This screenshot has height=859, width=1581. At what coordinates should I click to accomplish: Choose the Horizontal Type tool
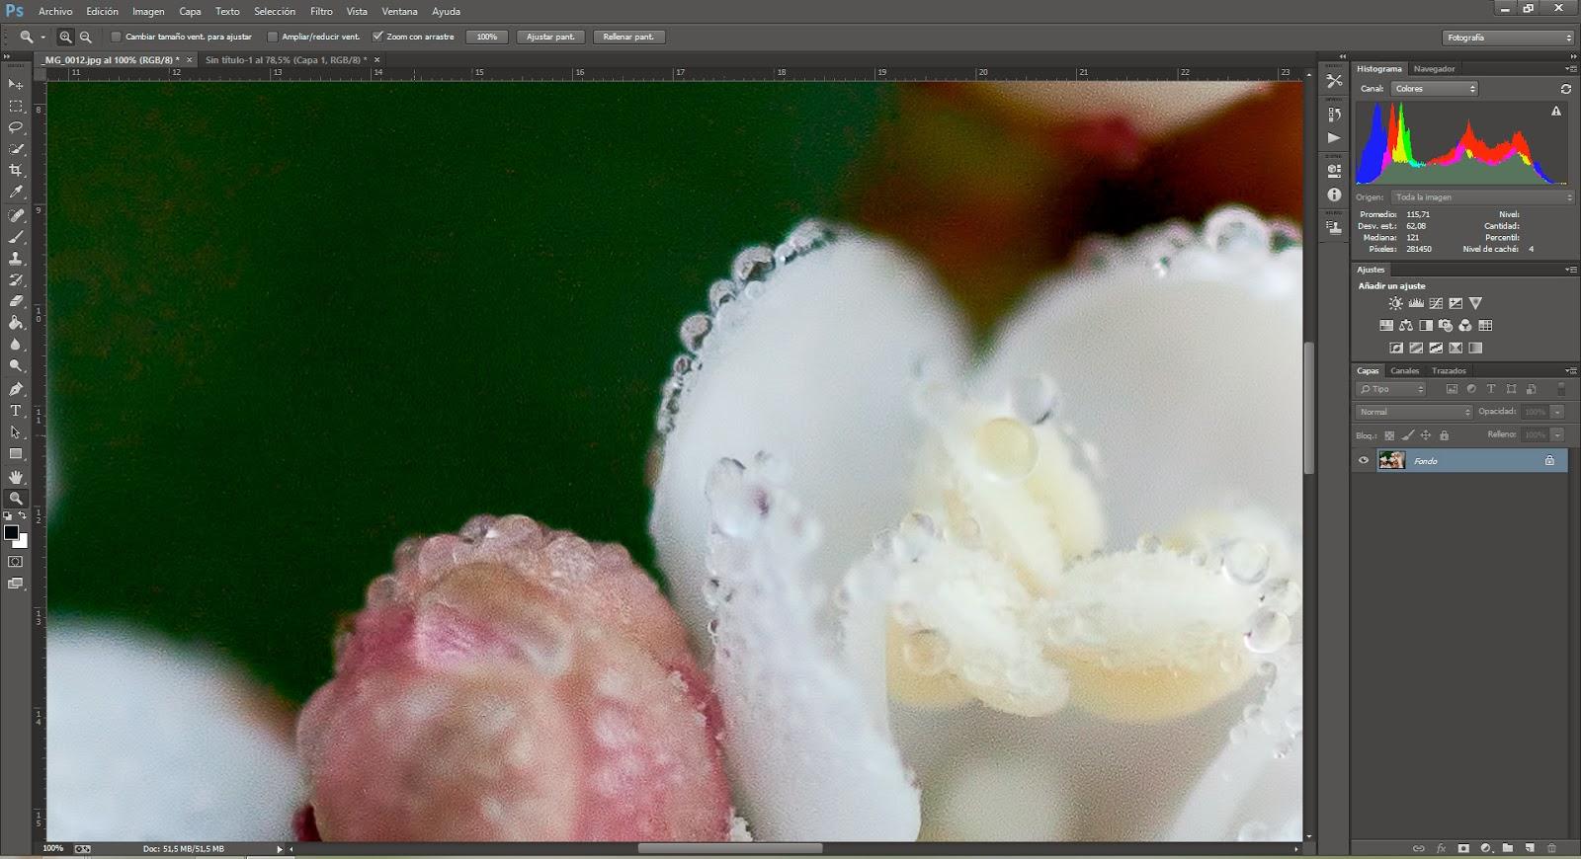click(16, 411)
